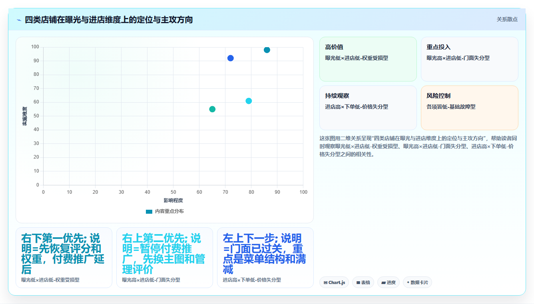Screen dimensions: 534x304
Task: Click 曝光高×进店低-门面失分型 caption under second insight
Action: click(151, 280)
